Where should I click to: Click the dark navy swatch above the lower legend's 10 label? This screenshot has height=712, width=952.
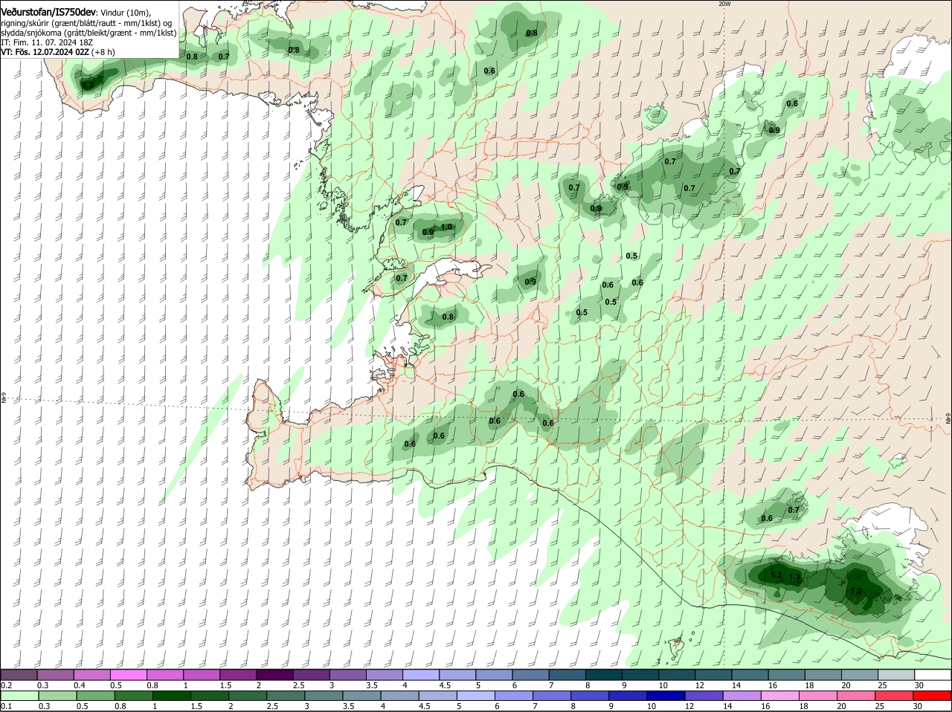click(666, 696)
